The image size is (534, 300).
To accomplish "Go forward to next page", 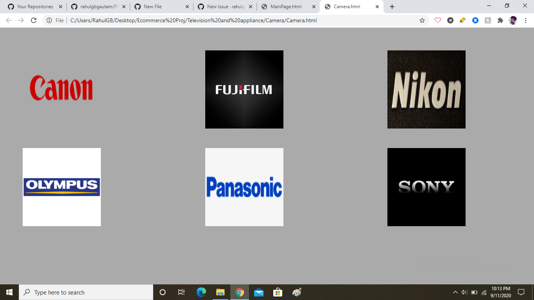I will click(21, 20).
